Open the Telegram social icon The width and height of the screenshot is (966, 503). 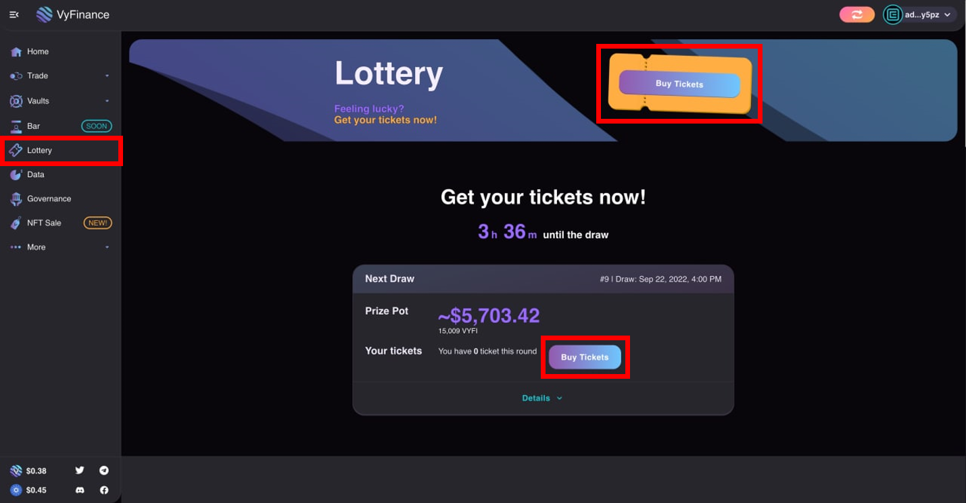coord(104,471)
